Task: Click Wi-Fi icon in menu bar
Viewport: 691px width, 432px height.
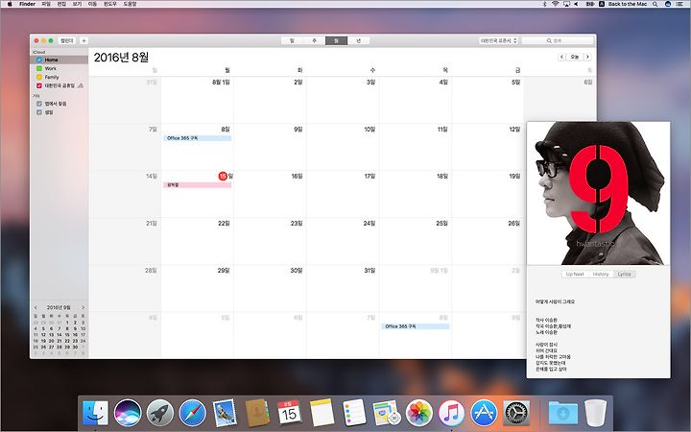Action: (556, 4)
